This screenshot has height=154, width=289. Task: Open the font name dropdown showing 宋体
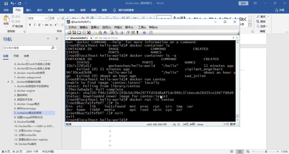point(47,18)
